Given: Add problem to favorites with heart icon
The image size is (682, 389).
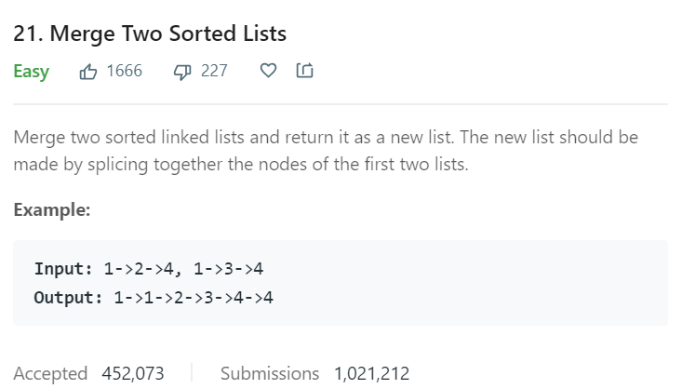Looking at the screenshot, I should point(268,70).
